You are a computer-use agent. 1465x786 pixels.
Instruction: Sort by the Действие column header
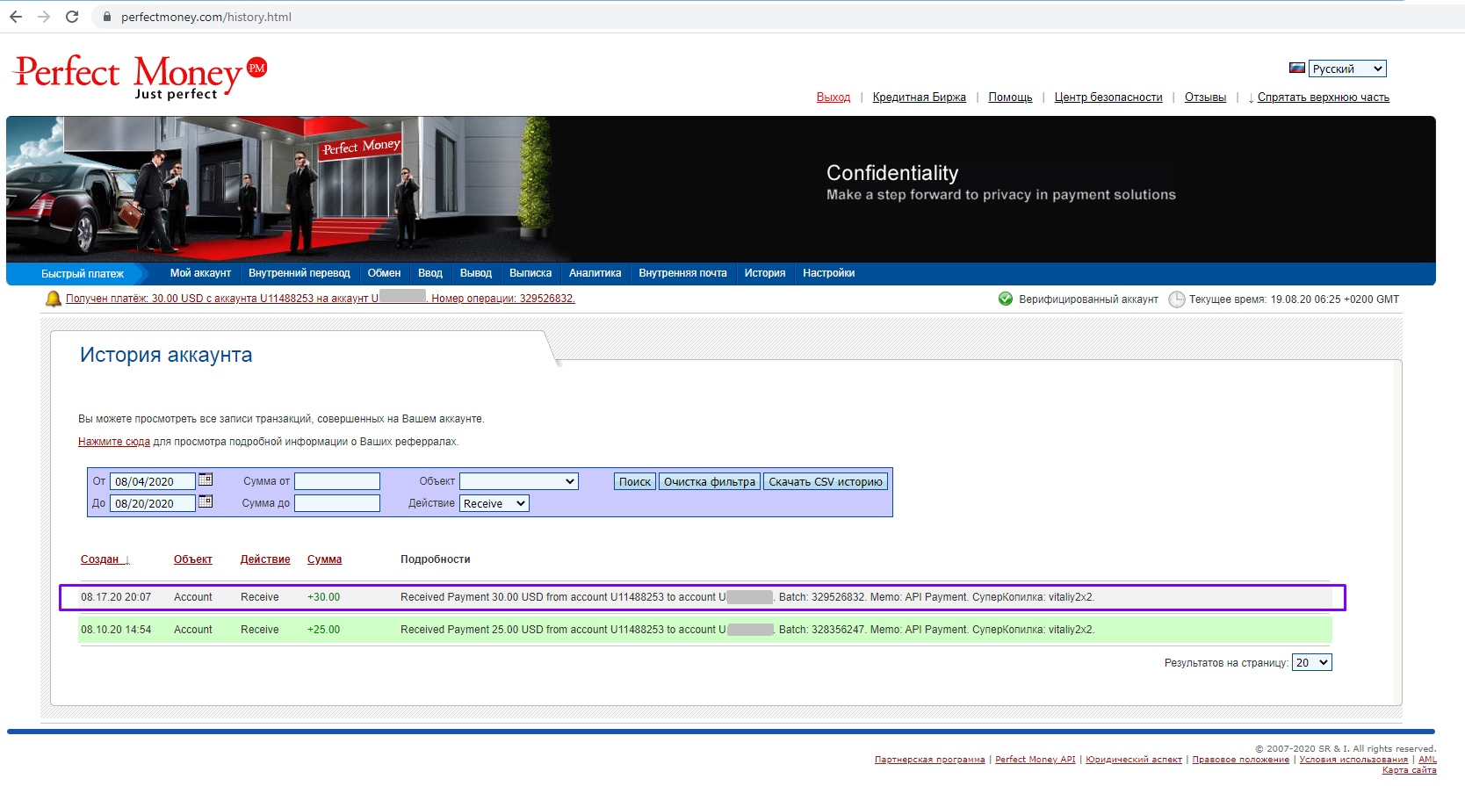click(265, 559)
